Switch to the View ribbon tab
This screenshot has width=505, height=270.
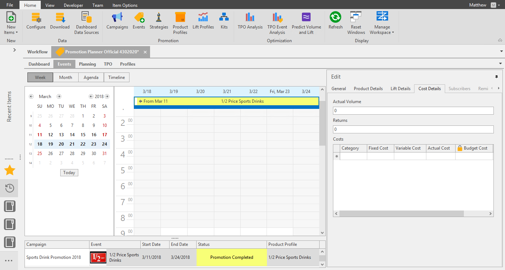pos(50,5)
